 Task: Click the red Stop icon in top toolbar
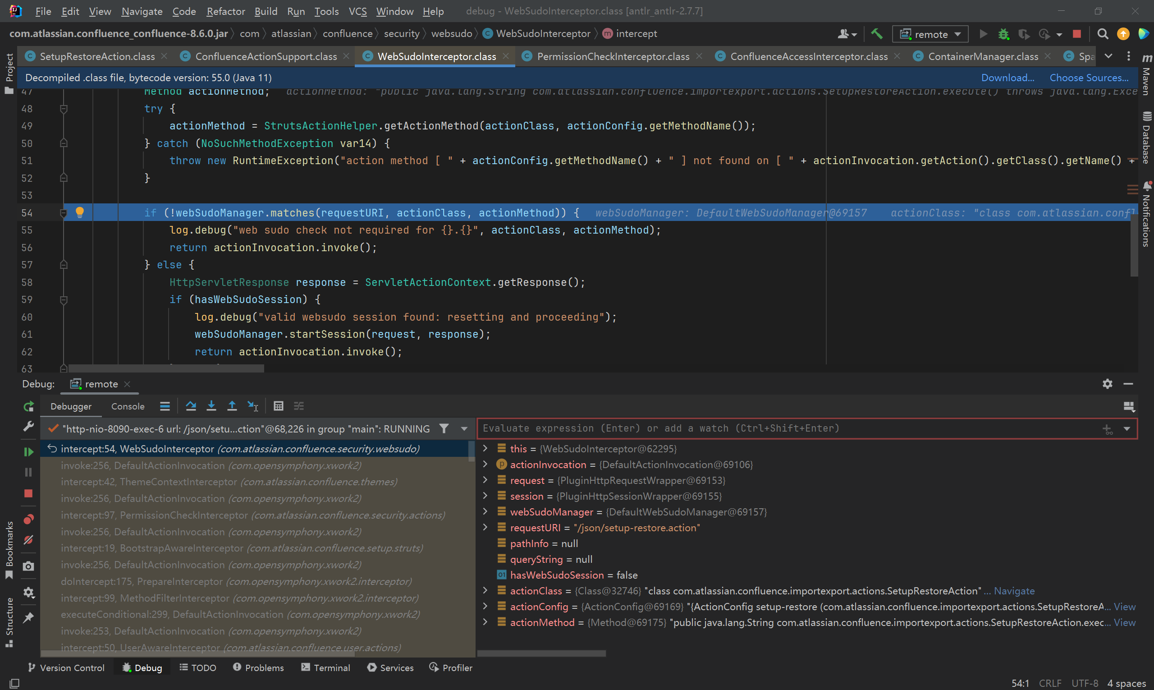click(1077, 34)
